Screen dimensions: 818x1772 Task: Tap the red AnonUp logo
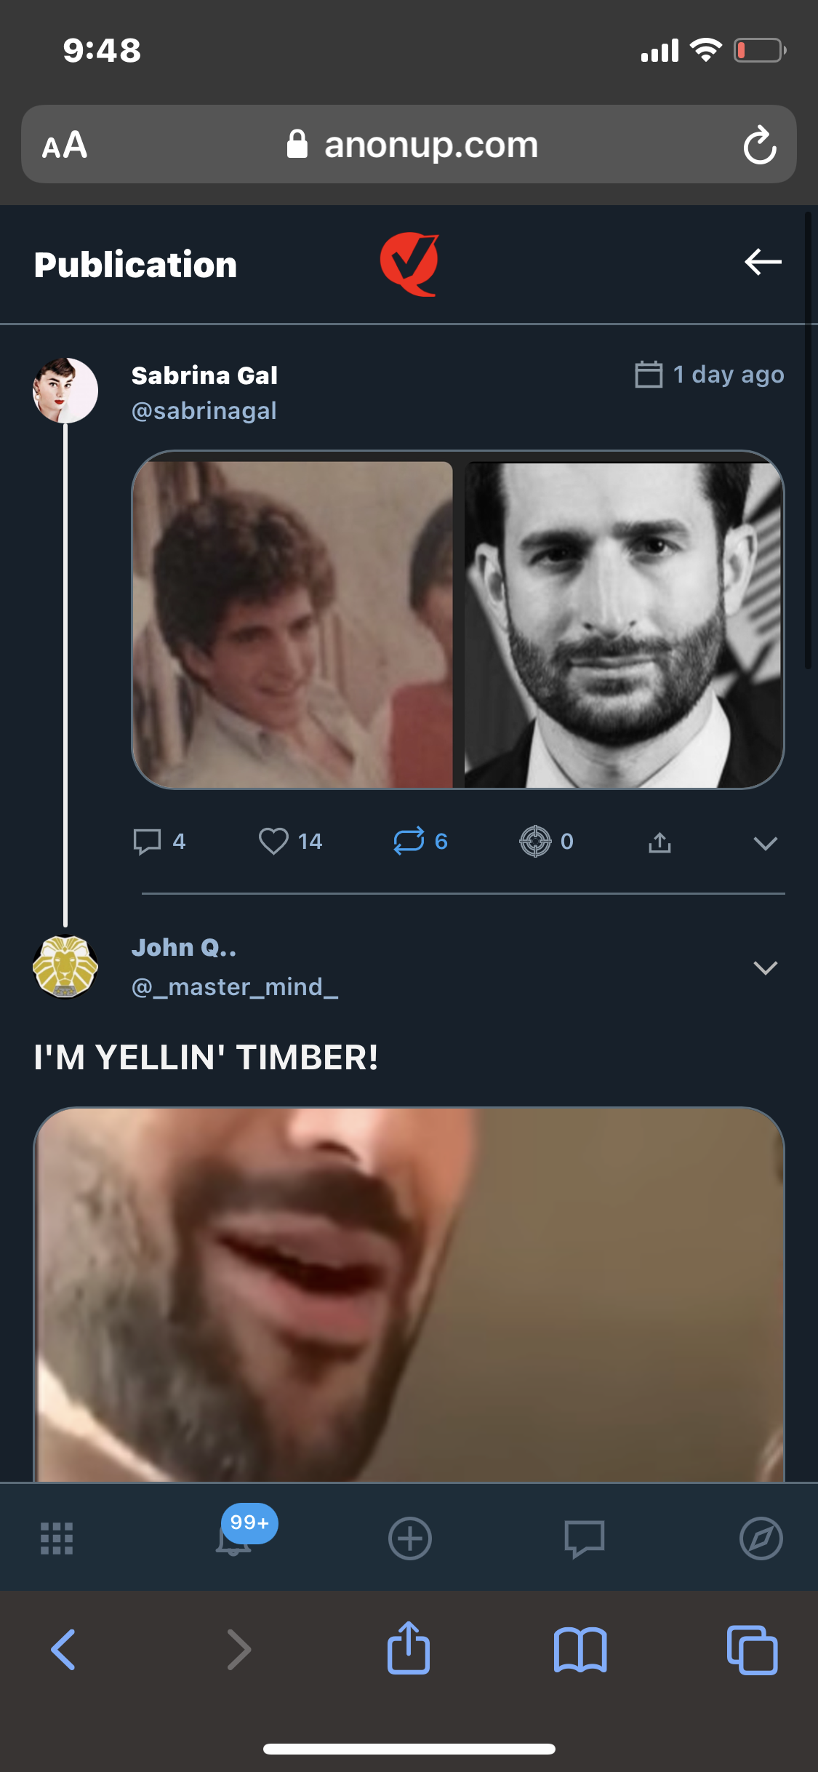pyautogui.click(x=409, y=263)
